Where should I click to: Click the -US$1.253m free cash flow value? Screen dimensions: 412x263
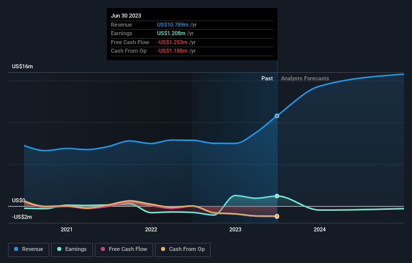point(172,42)
